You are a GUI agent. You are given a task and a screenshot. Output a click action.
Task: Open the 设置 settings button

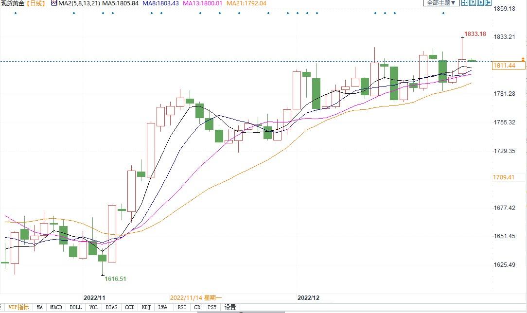pyautogui.click(x=230, y=307)
